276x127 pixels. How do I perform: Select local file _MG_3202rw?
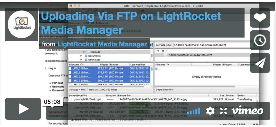coord(109,76)
